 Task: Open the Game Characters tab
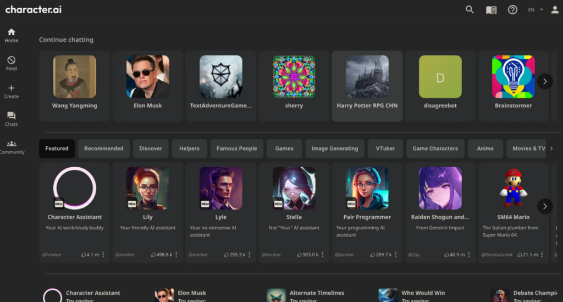tap(435, 149)
